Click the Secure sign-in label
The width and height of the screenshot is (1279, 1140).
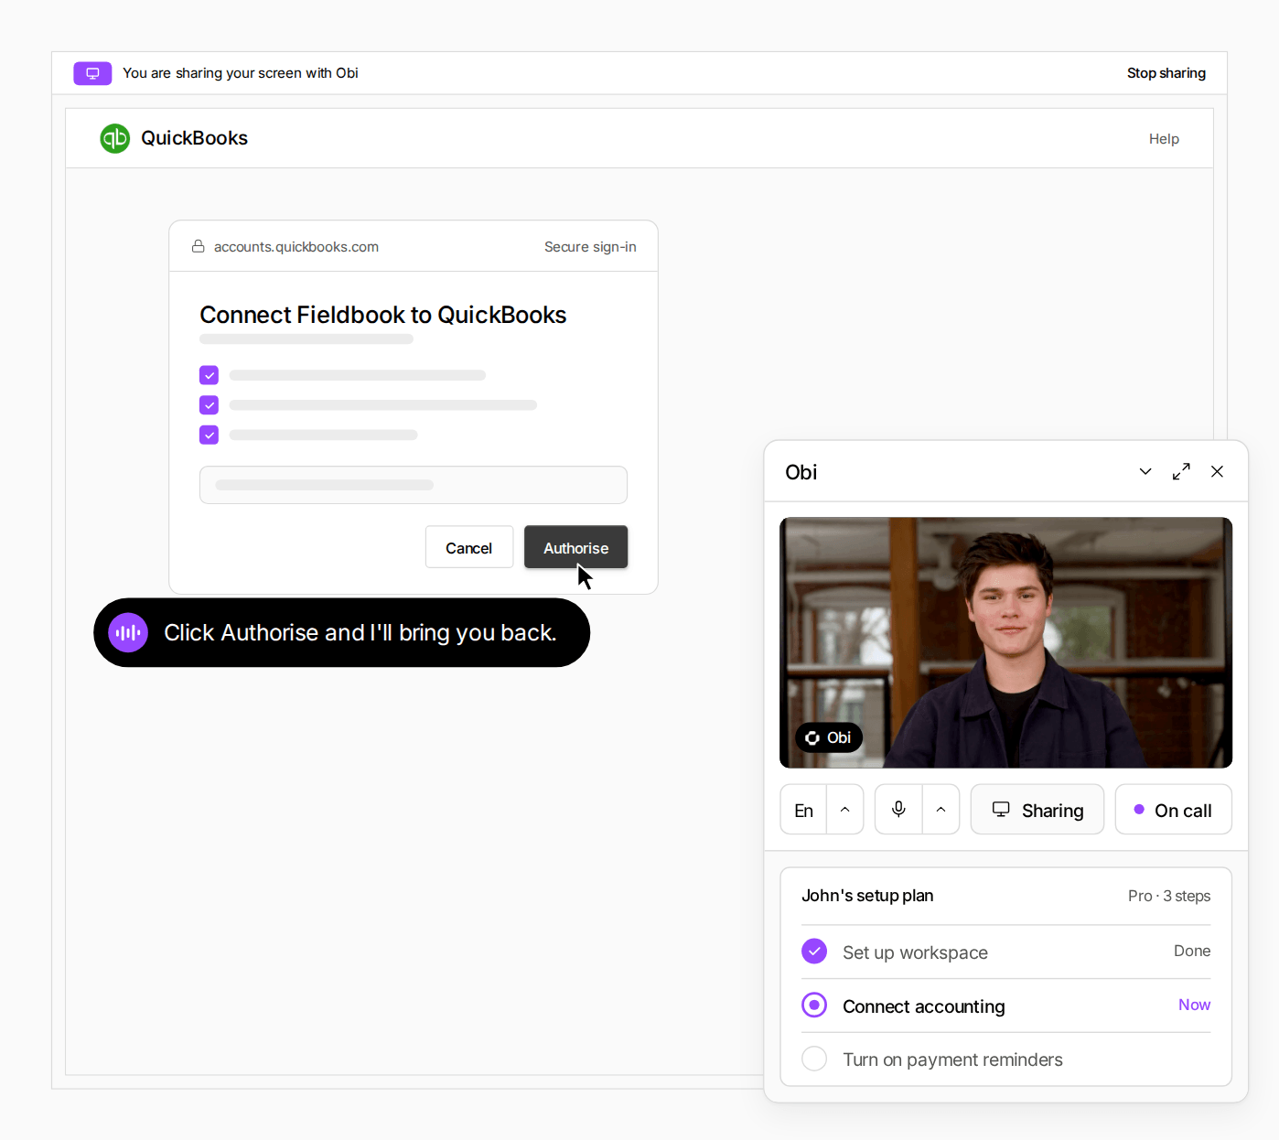tap(590, 247)
